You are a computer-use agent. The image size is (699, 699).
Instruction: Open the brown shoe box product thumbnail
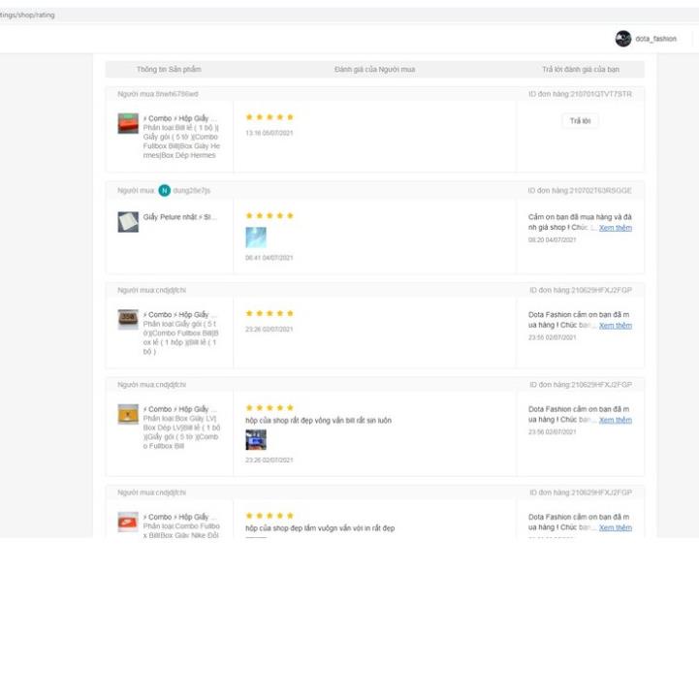pos(128,320)
